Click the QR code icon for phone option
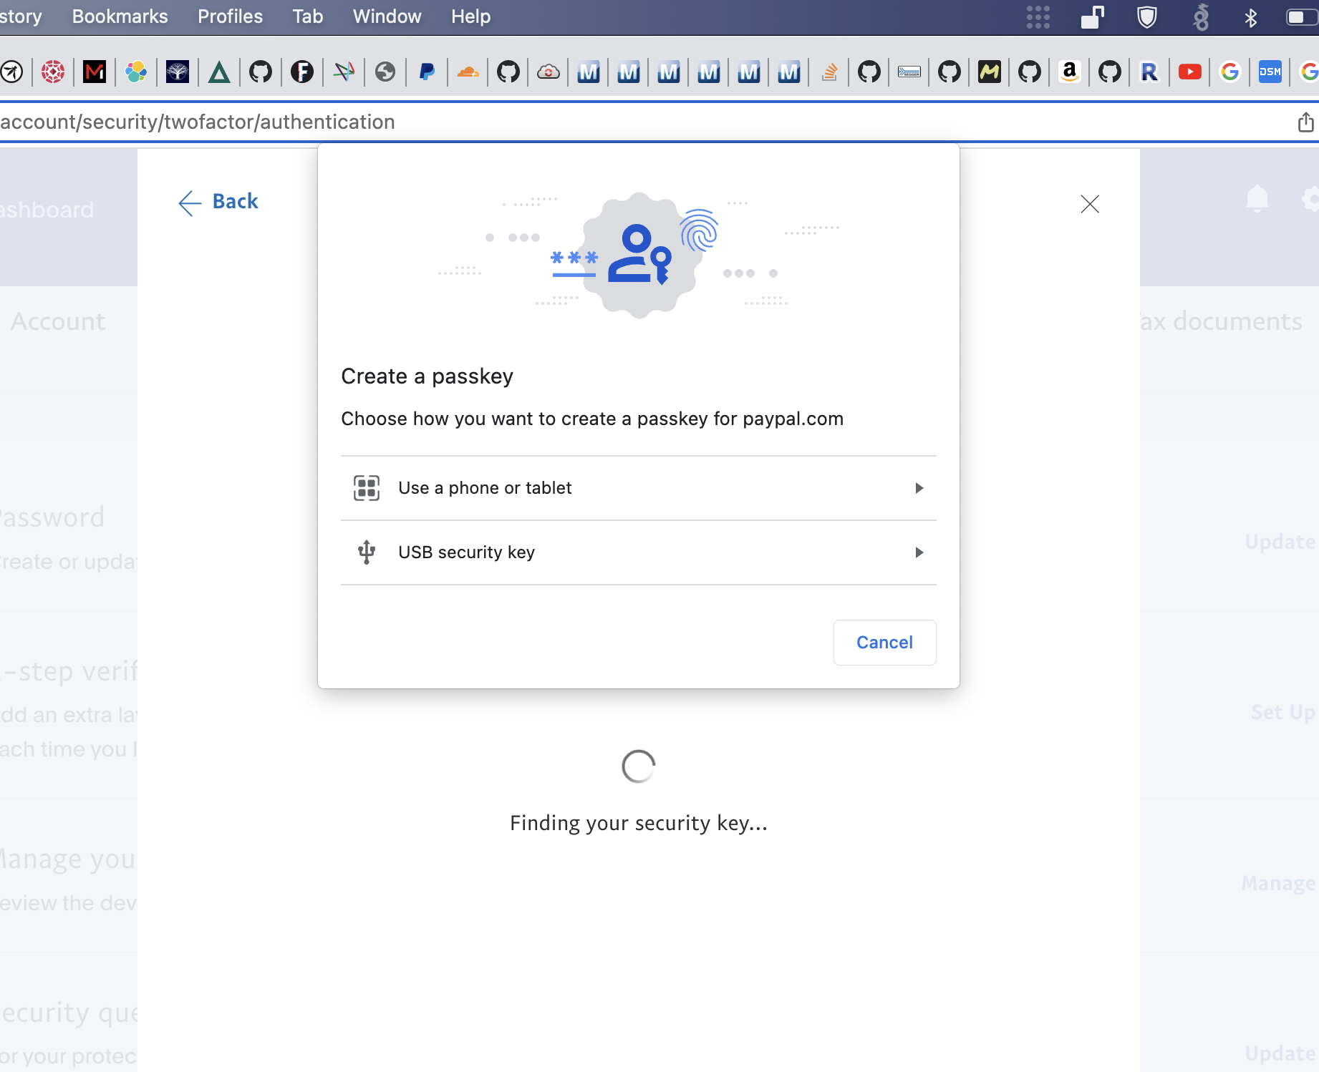1319x1072 pixels. pos(367,488)
